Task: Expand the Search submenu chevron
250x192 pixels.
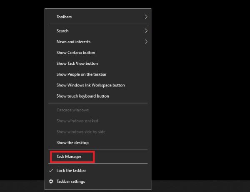Action: [x=146, y=31]
